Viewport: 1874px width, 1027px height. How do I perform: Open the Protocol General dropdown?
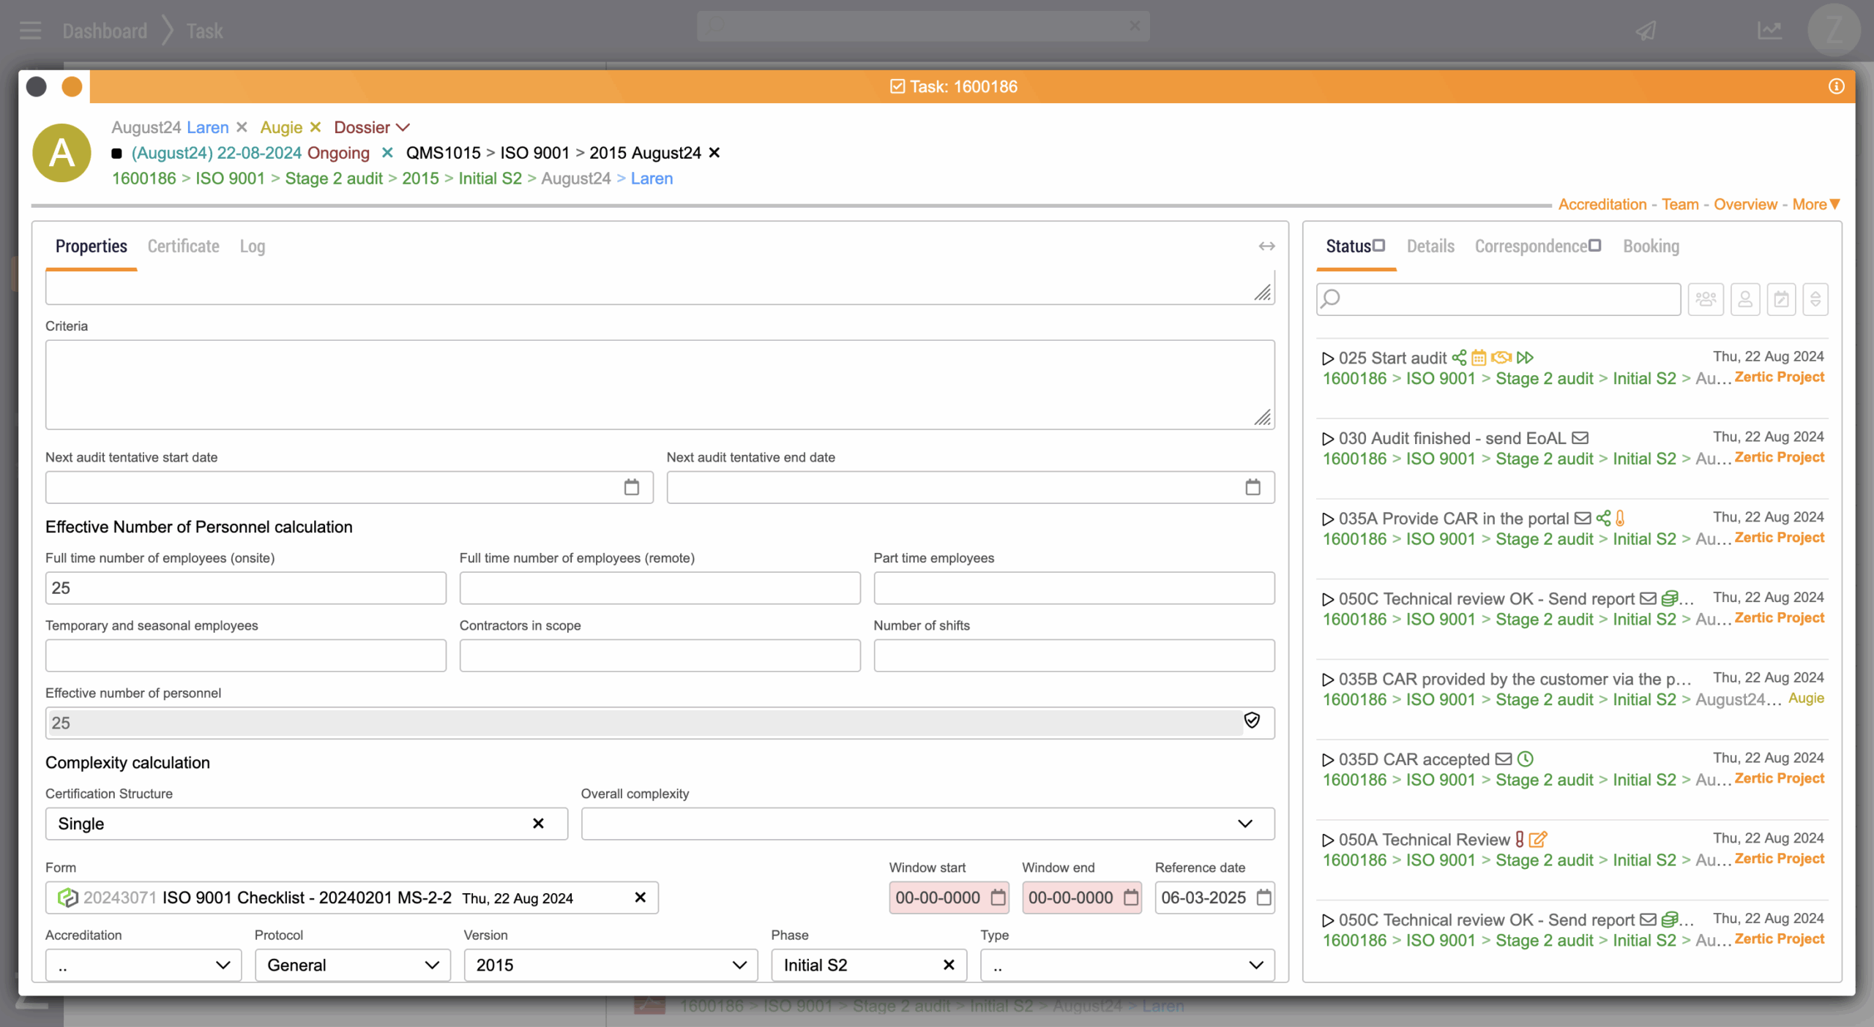click(x=432, y=965)
